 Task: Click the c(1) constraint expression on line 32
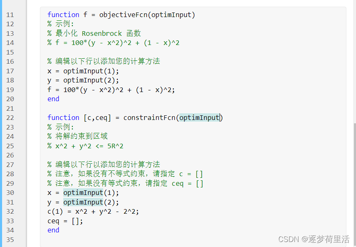coord(93,212)
